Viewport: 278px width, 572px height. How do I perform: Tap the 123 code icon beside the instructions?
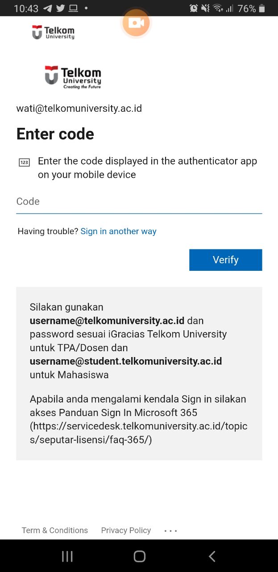pyautogui.click(x=24, y=162)
